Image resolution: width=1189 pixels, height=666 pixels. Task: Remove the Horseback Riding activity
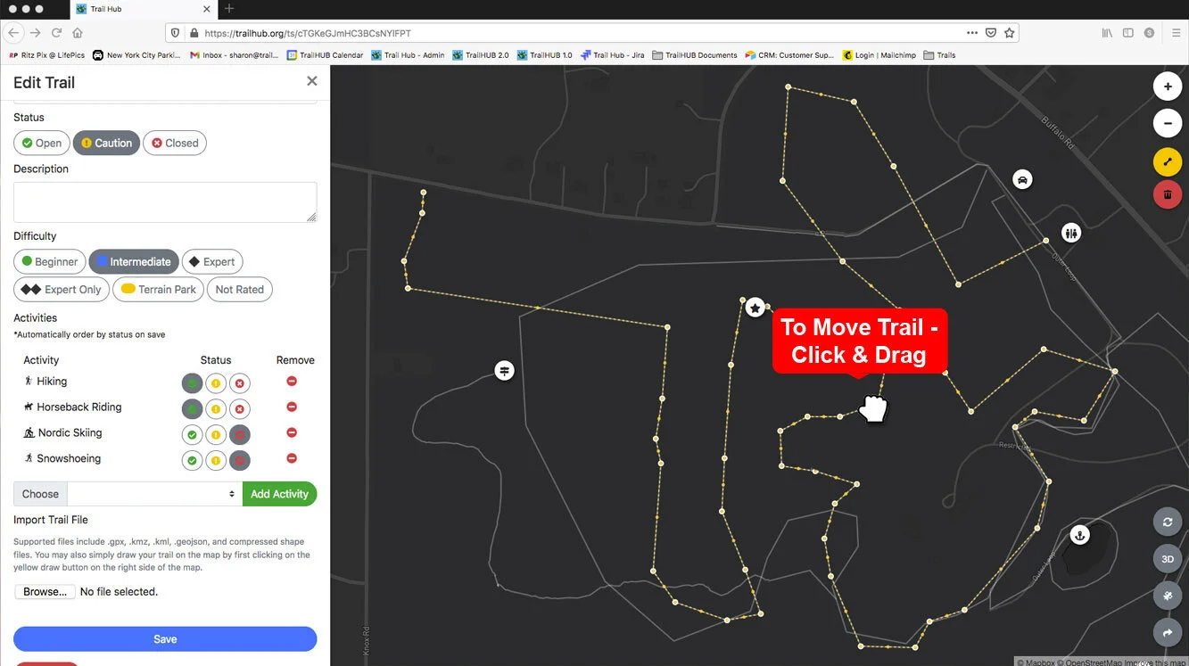point(292,407)
